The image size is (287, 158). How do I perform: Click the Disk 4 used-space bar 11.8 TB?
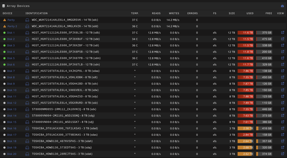245,52
